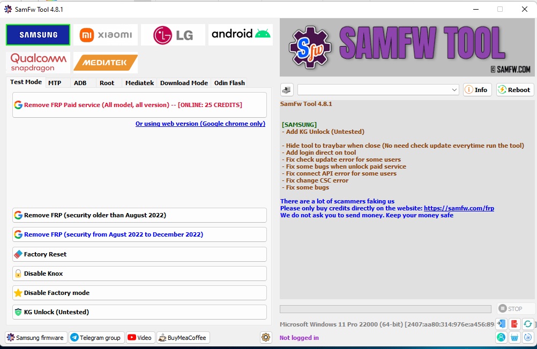Switch to Qualcomm Snapdragon mode

point(38,62)
